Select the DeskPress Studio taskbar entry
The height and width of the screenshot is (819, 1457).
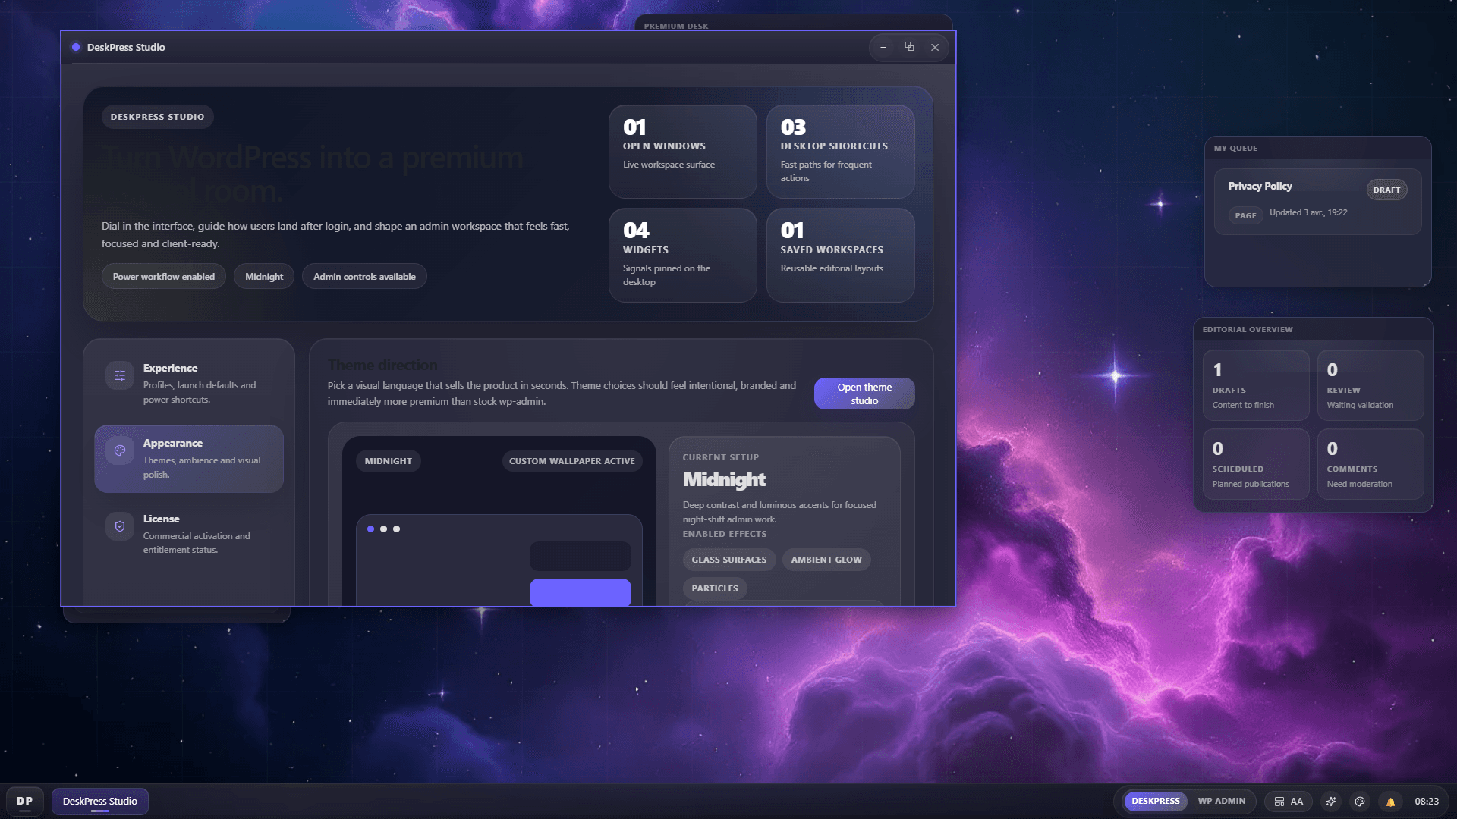[99, 801]
